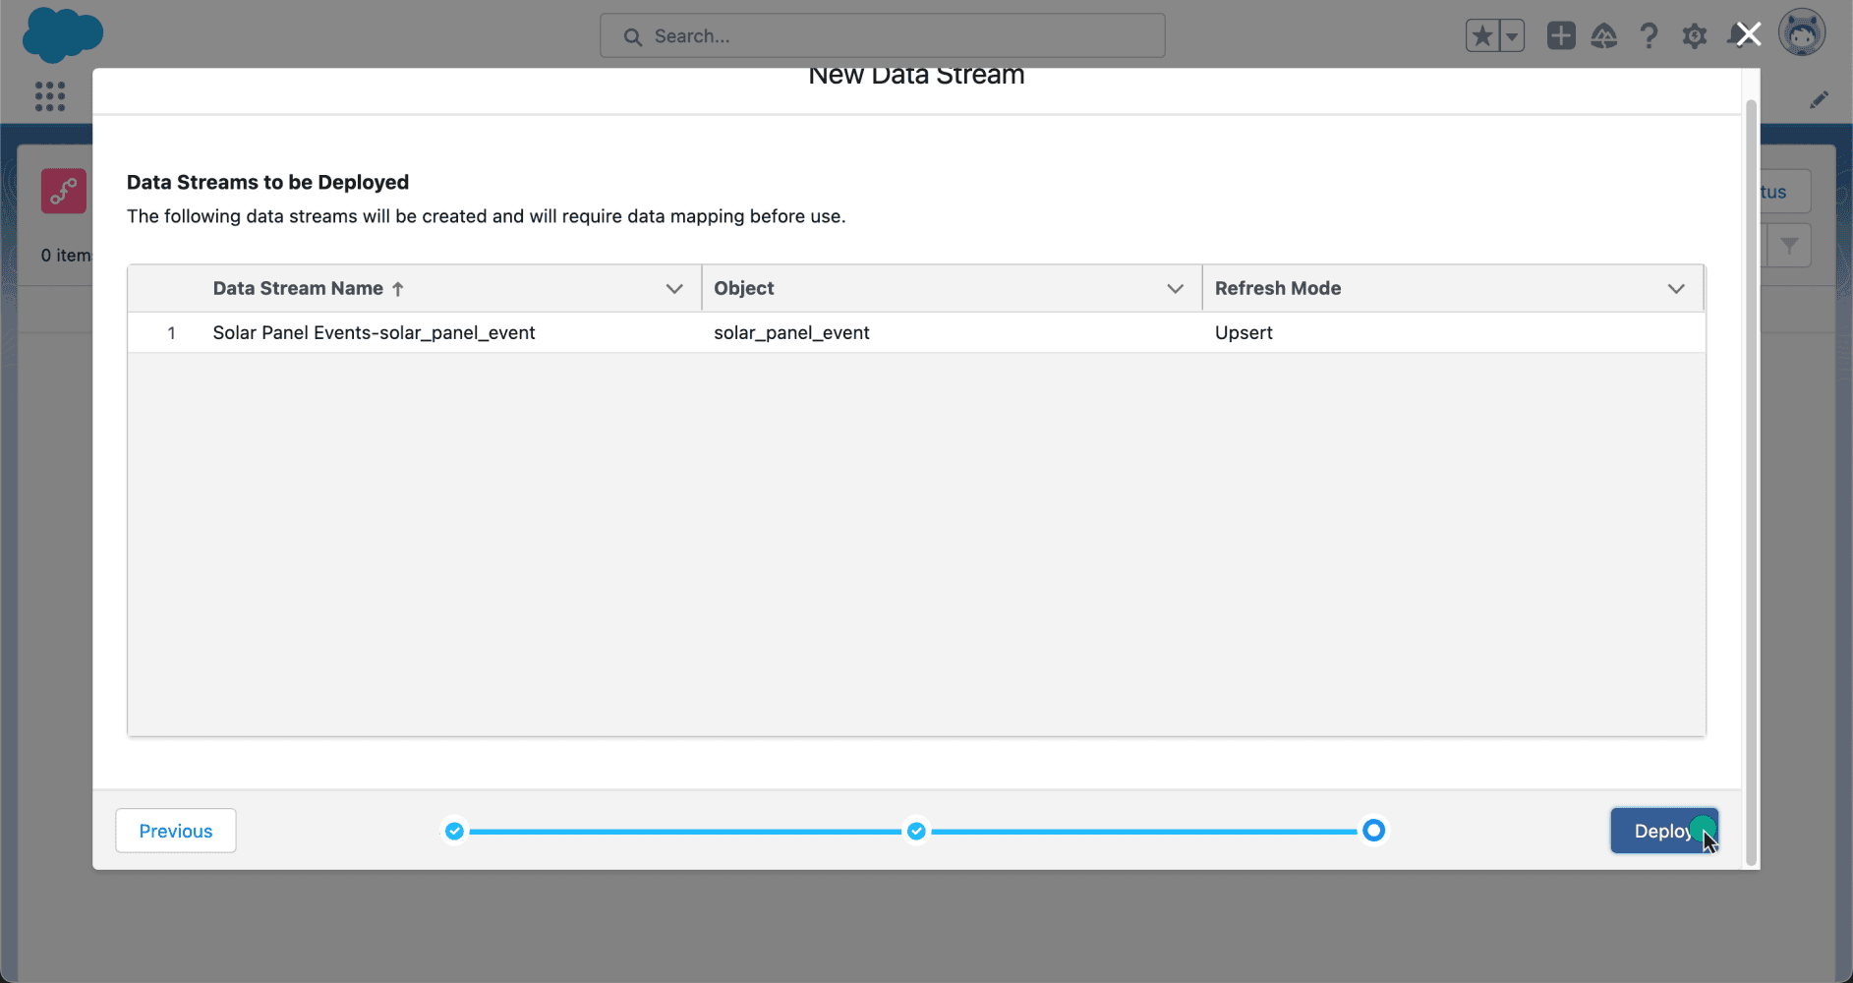Open Data Stream Name column menu

674,288
